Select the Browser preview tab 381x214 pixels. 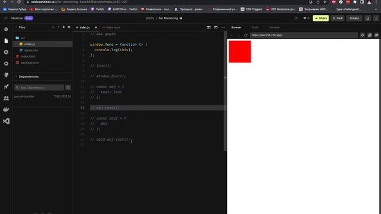tap(236, 27)
